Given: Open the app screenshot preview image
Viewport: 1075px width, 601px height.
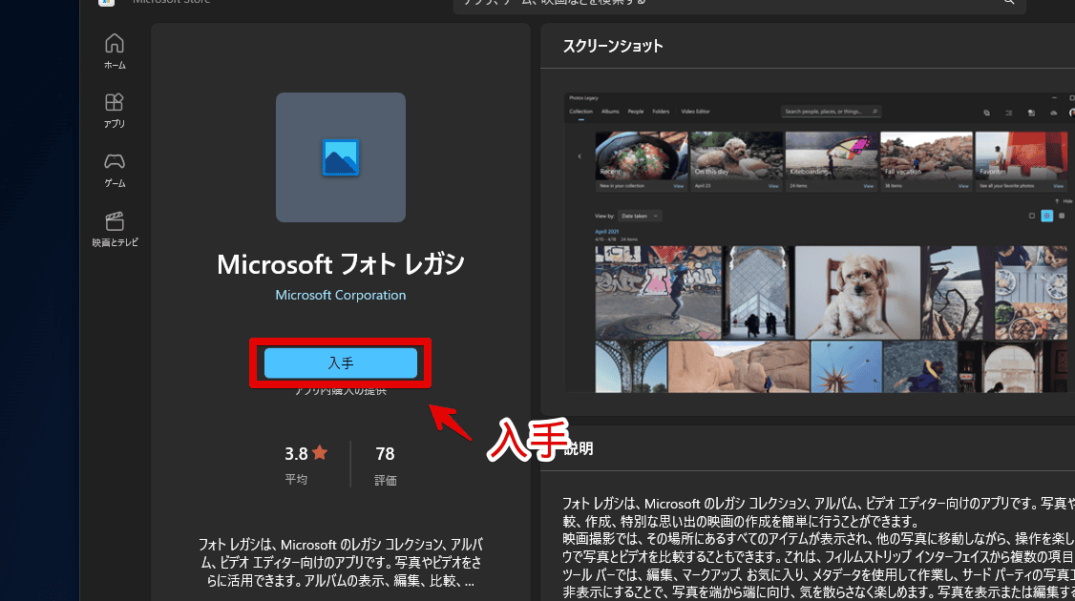Looking at the screenshot, I should coord(819,242).
